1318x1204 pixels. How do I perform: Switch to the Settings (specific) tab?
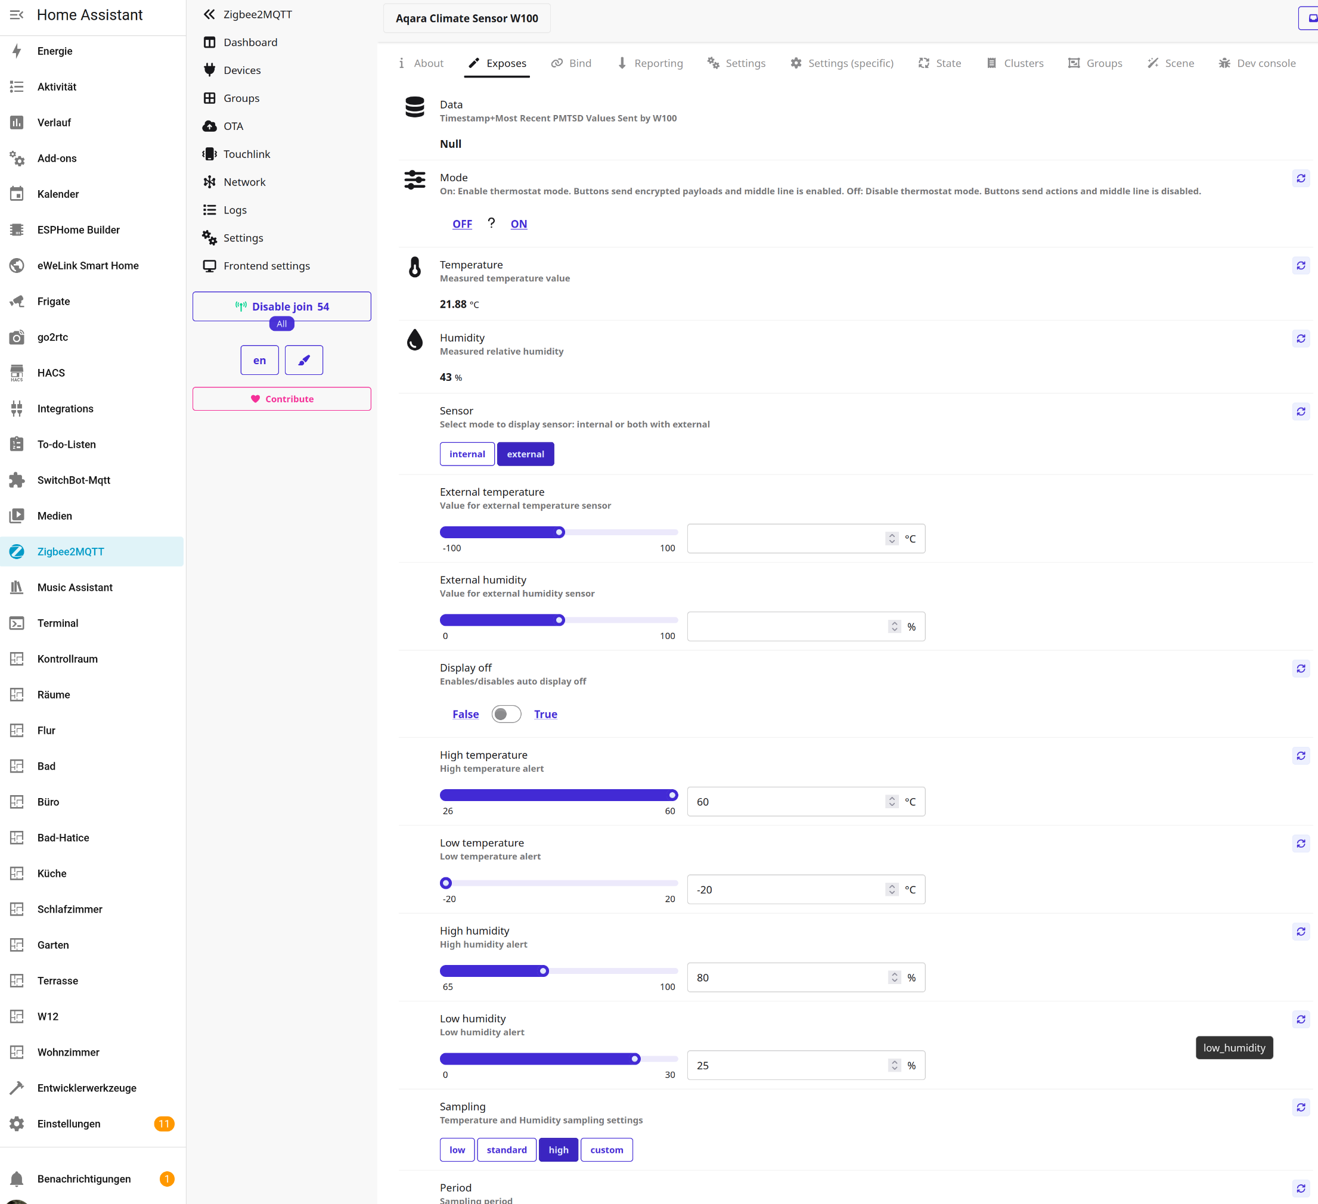coord(842,63)
